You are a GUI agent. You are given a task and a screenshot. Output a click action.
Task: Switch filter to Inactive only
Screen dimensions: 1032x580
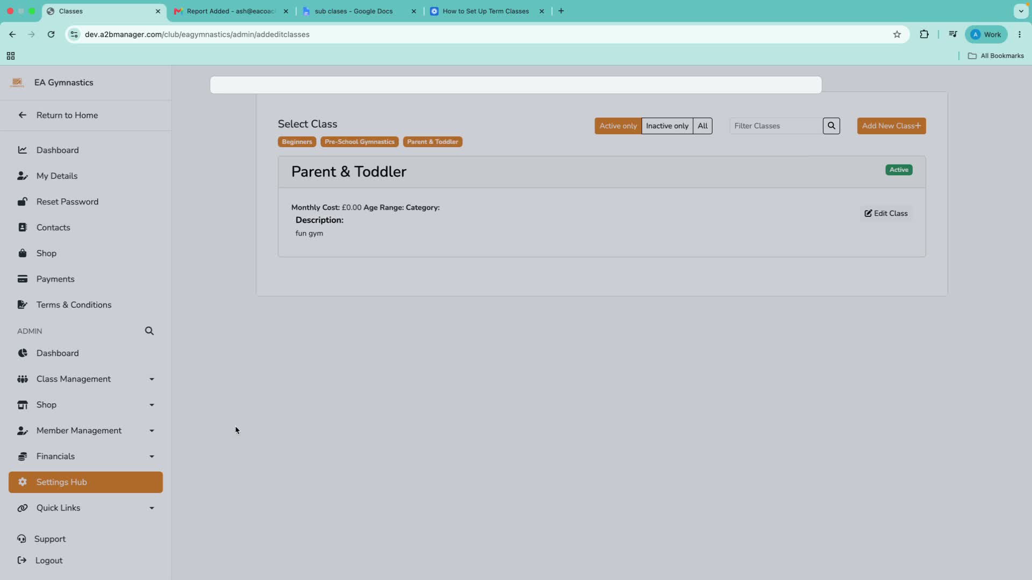coord(666,126)
